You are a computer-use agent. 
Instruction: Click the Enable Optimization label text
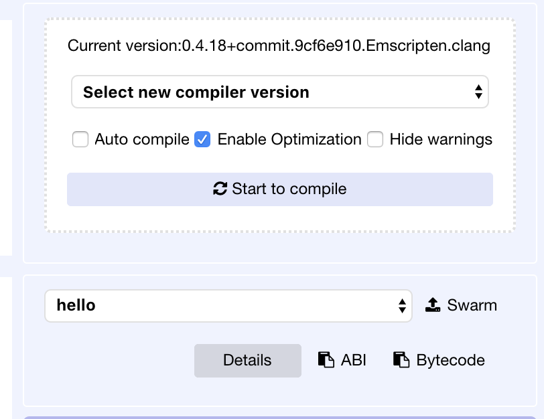[289, 140]
